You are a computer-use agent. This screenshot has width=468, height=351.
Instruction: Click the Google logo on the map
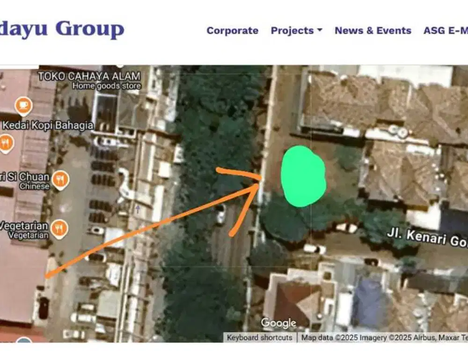(278, 323)
